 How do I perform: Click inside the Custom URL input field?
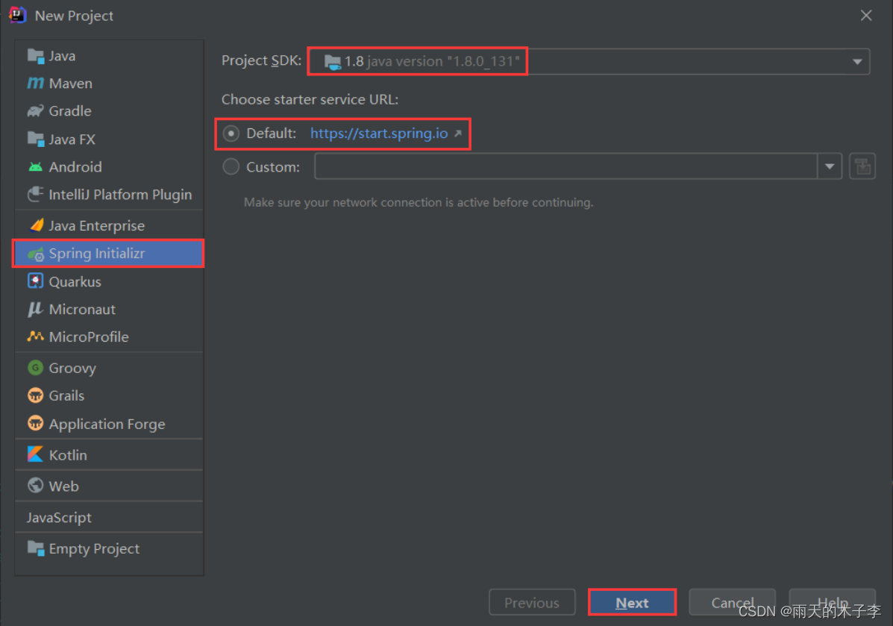[x=566, y=166]
